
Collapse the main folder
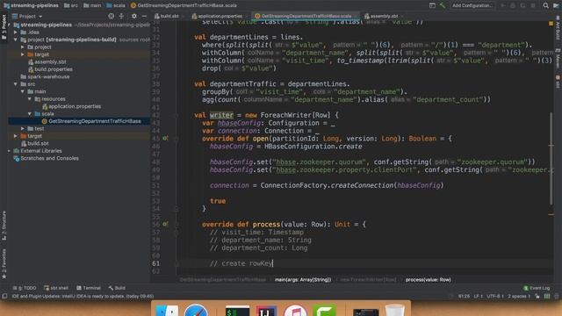click(x=23, y=91)
